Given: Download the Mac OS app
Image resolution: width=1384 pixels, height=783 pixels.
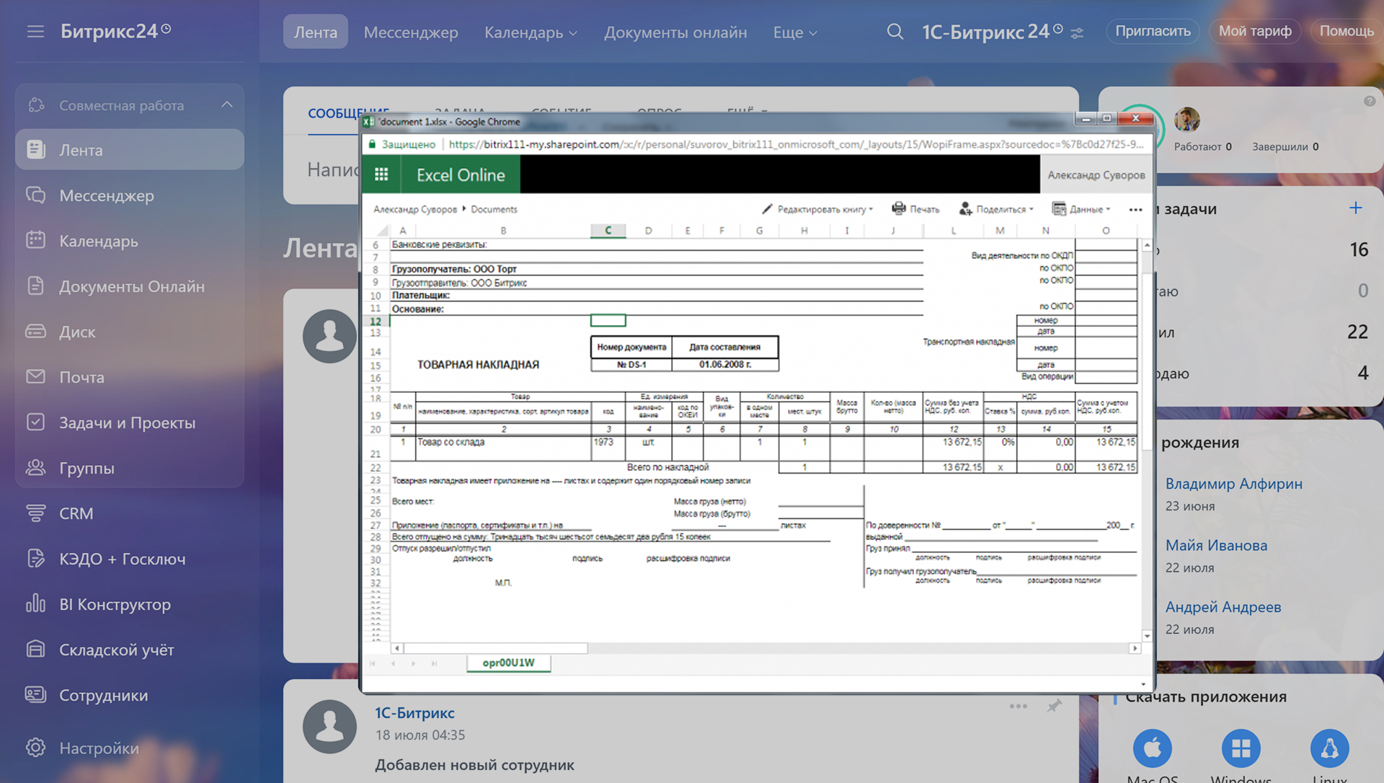Looking at the screenshot, I should click(1152, 748).
